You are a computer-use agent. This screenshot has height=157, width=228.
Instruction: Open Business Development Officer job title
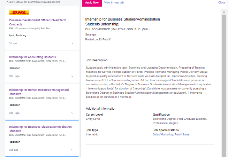pyautogui.click(x=38, y=22)
